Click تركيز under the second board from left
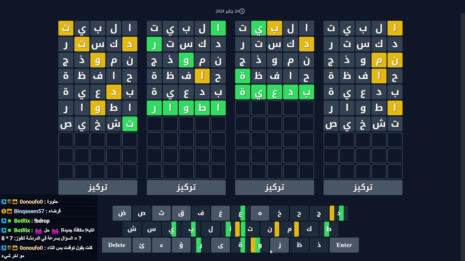The height and width of the screenshot is (261, 465). [x=186, y=187]
